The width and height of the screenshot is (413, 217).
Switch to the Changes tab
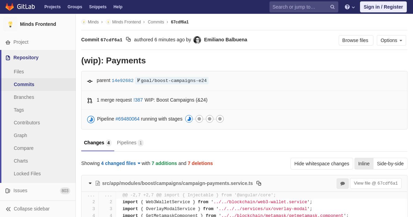pos(98,143)
